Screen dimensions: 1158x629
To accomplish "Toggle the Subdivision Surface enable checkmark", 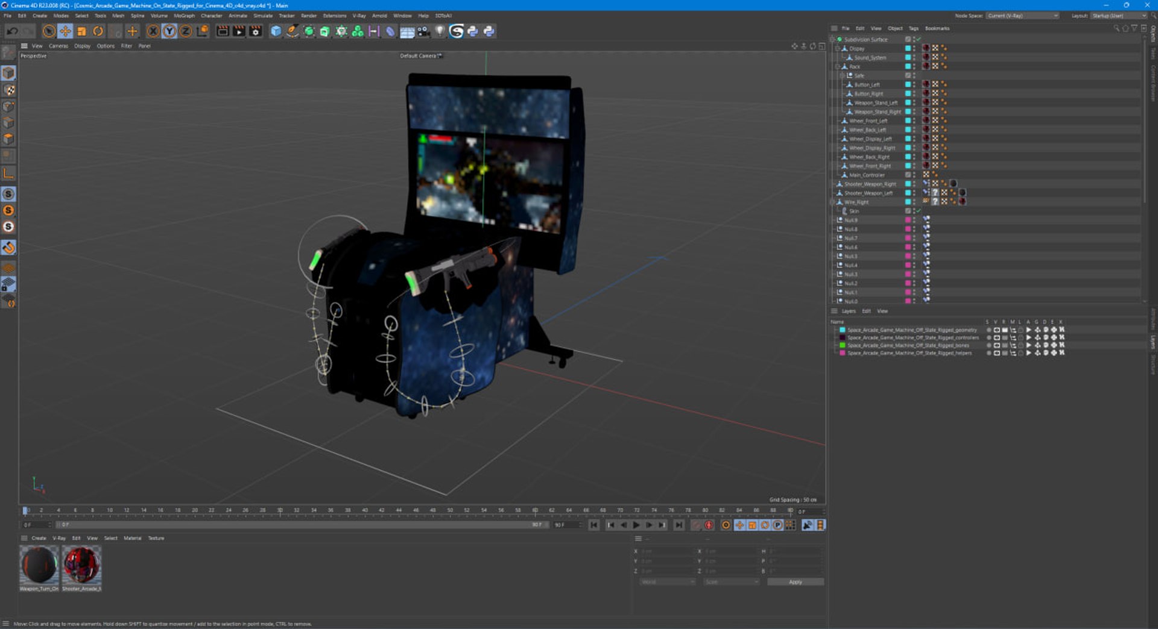I will pos(918,40).
